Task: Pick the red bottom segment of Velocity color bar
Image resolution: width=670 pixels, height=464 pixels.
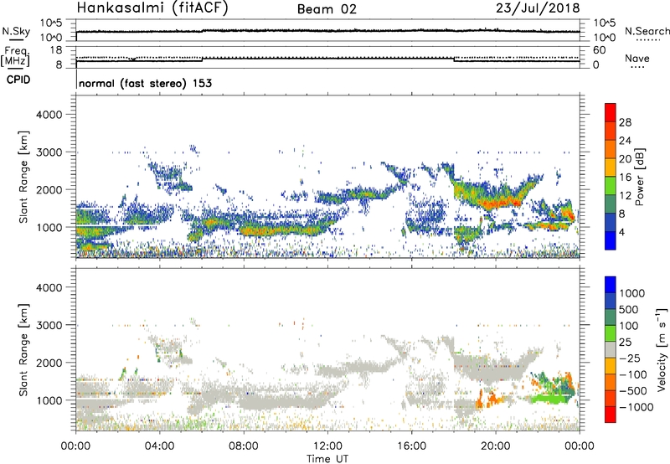Action: click(x=611, y=415)
